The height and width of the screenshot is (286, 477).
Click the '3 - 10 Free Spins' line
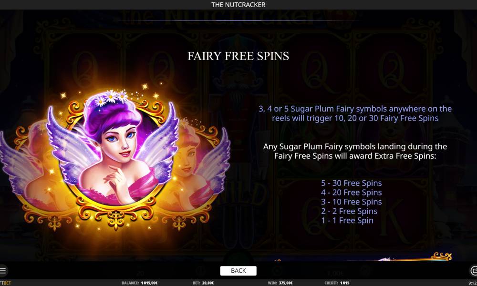pyautogui.click(x=352, y=202)
